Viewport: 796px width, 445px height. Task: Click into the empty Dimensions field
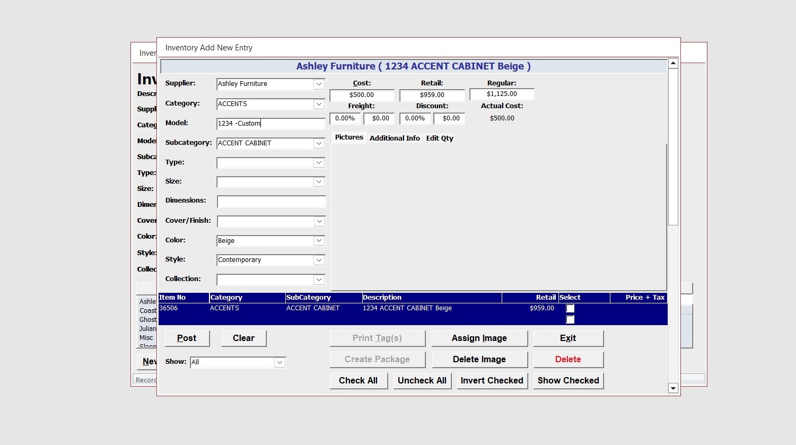pos(271,202)
